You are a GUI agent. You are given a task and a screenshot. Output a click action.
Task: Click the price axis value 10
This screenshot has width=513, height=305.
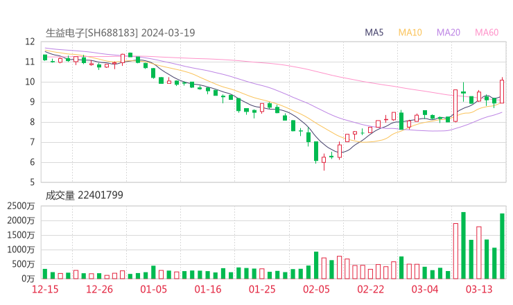tap(30, 82)
